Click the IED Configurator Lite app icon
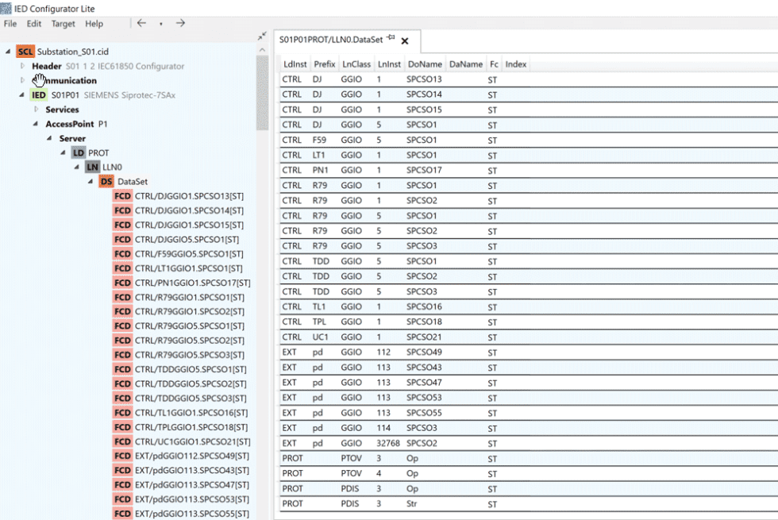Viewport: 778px width, 520px height. coord(6,8)
